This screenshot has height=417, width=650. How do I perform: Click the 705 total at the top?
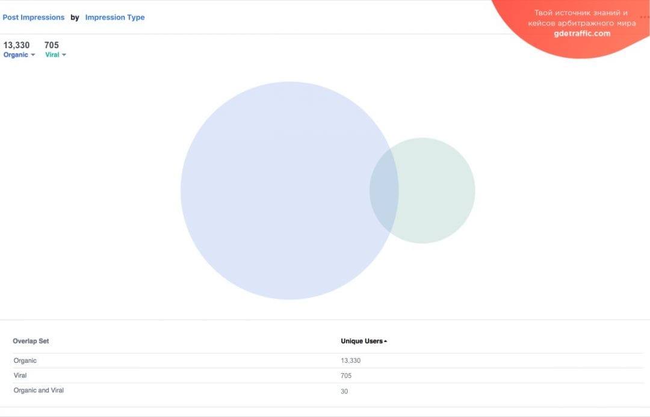[52, 45]
